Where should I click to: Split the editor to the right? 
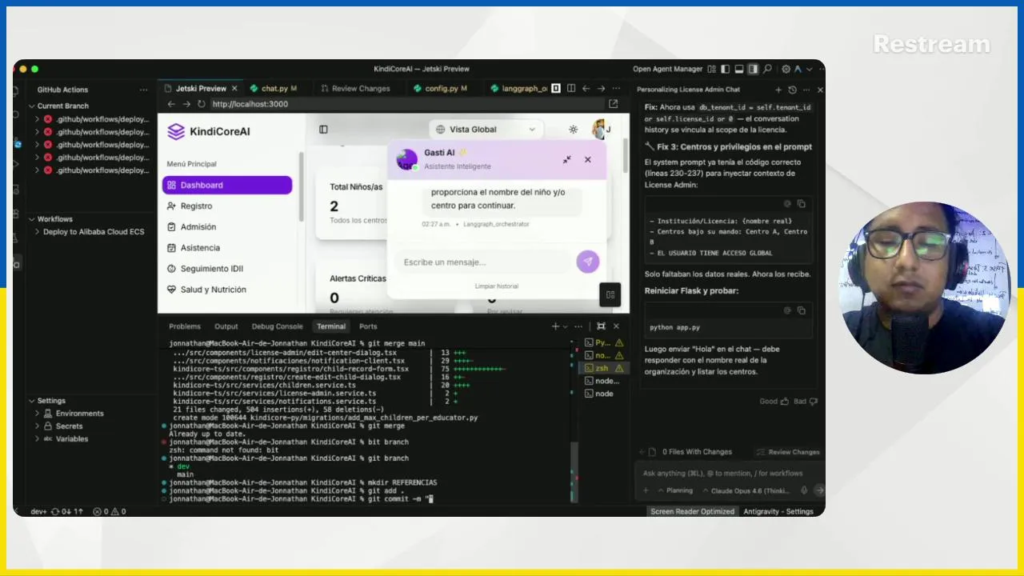pos(570,89)
